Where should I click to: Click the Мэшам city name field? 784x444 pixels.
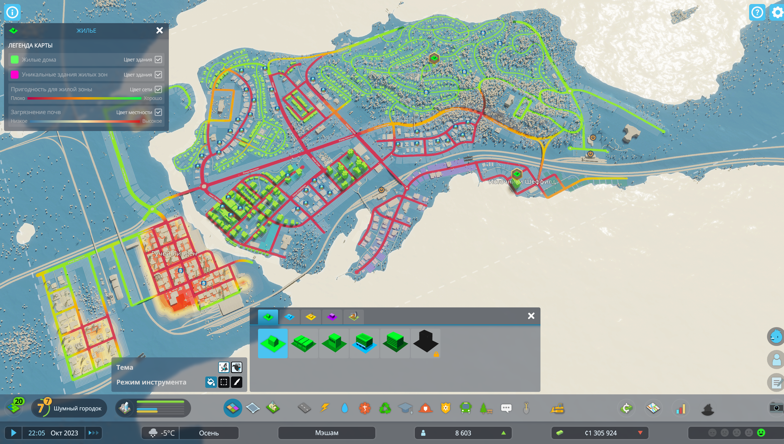coord(327,433)
